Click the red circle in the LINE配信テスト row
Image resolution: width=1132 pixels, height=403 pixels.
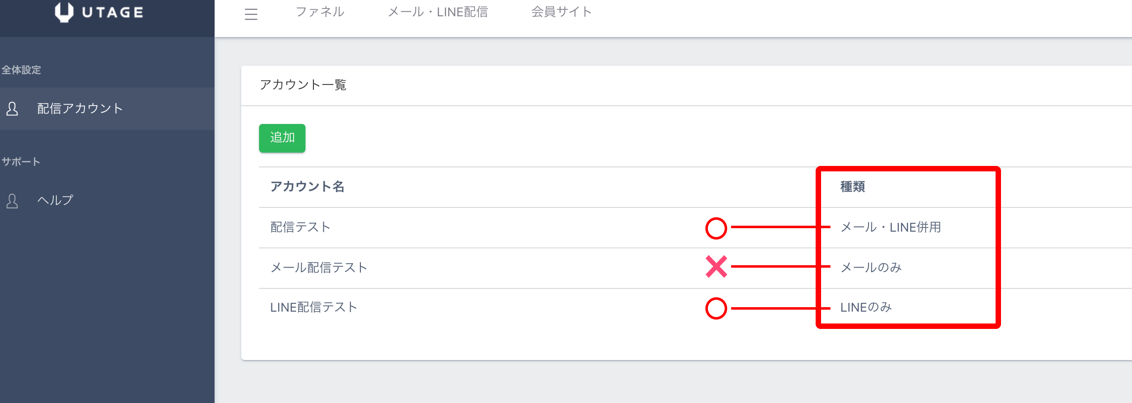(716, 308)
